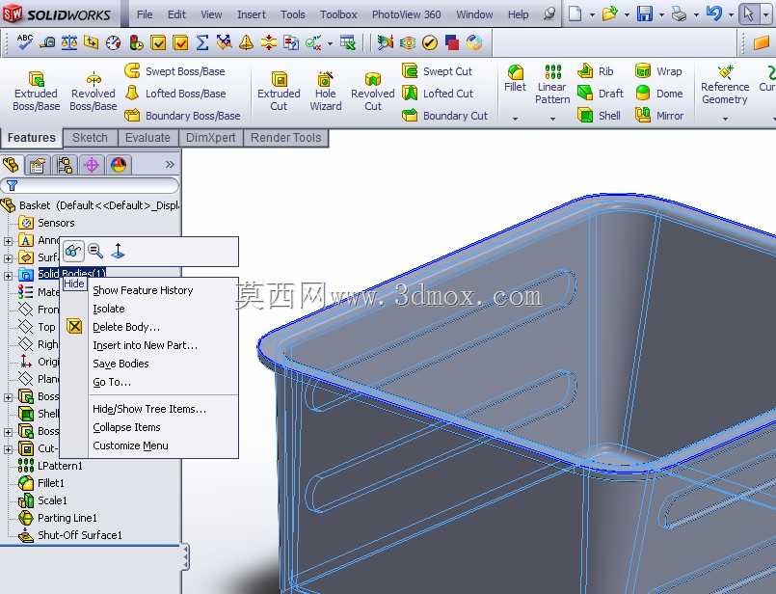Open the DisplayManager tab icon
The height and width of the screenshot is (594, 776).
(119, 165)
